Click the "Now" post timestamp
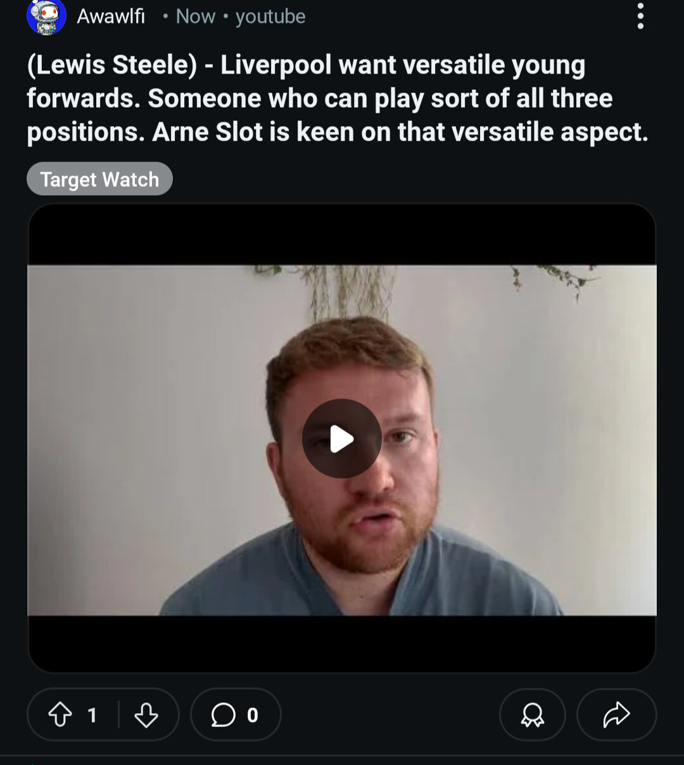Image resolution: width=684 pixels, height=765 pixels. pyautogui.click(x=196, y=16)
